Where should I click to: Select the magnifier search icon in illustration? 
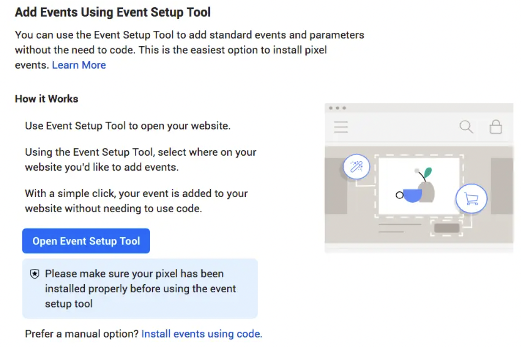pyautogui.click(x=466, y=127)
